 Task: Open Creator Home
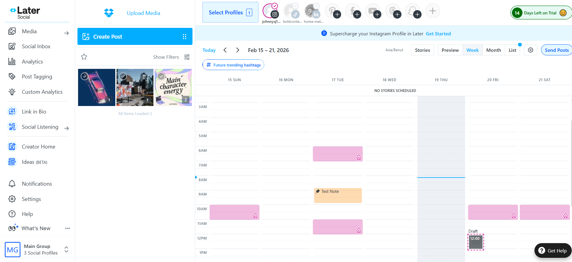pos(38,147)
